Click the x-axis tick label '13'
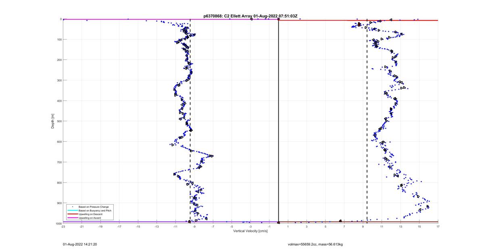Screen dimensions: 484x251 [401, 227]
